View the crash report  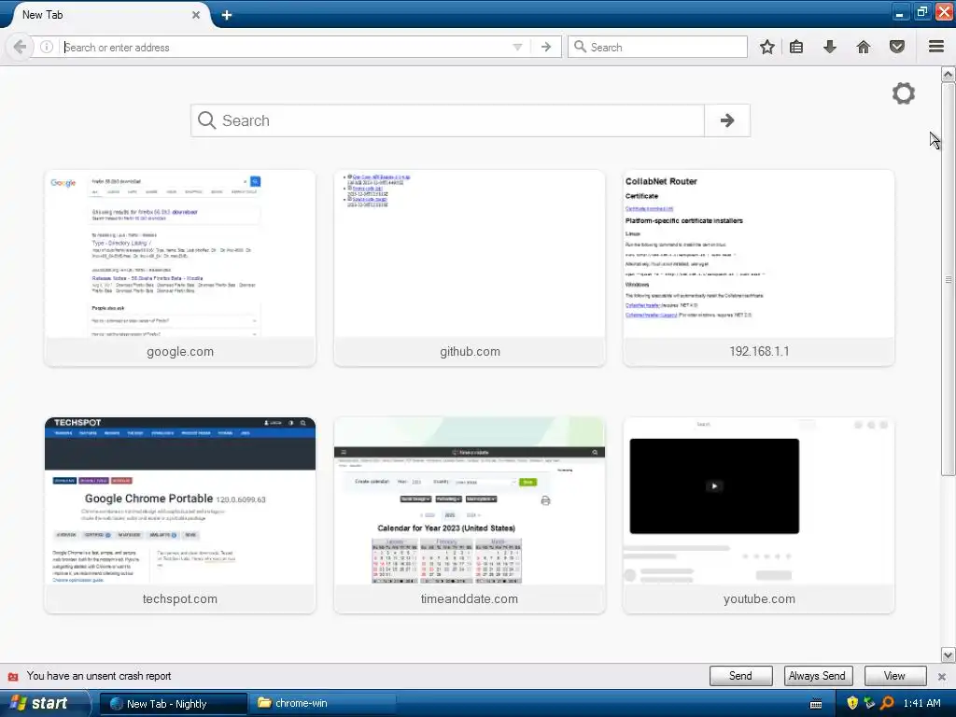[894, 676]
